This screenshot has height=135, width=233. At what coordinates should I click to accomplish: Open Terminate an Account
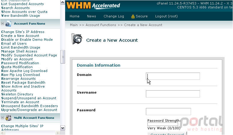pos(20,102)
